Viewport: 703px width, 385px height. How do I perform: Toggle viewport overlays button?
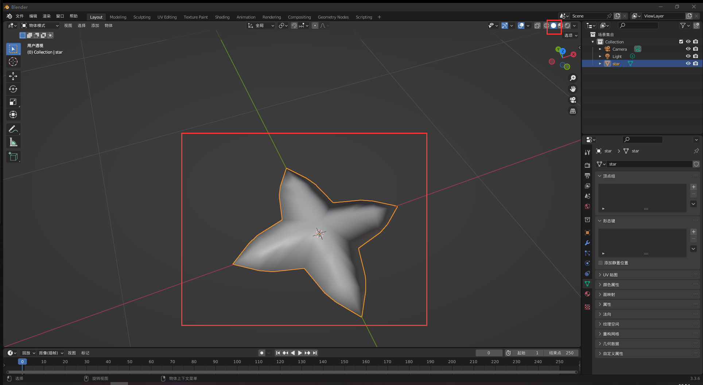(521, 26)
